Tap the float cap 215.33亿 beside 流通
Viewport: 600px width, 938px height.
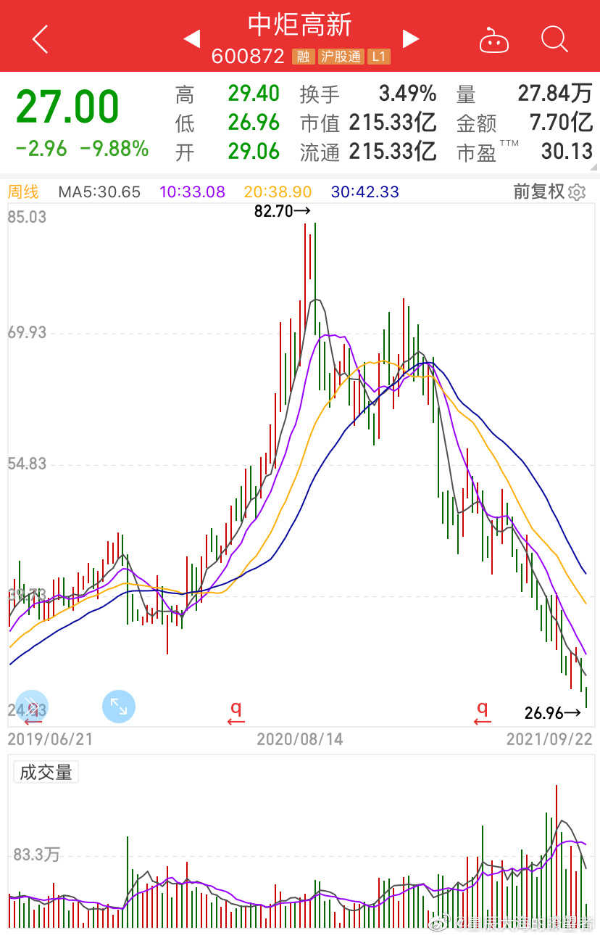[393, 151]
